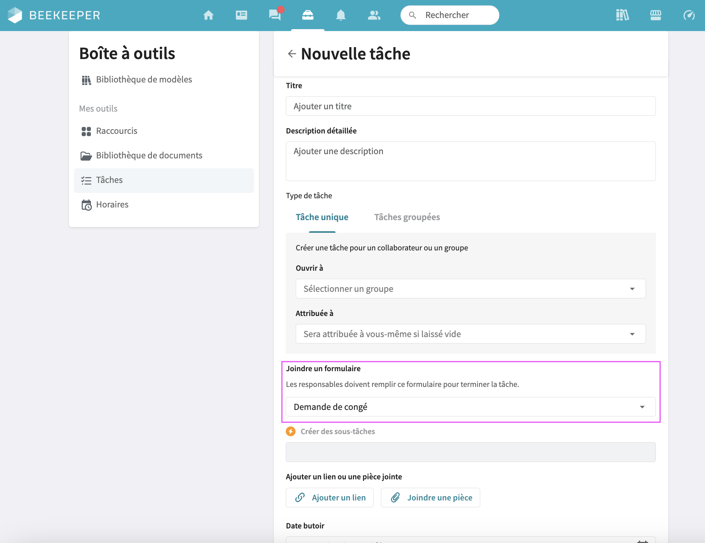This screenshot has width=705, height=543.
Task: Open the dashboard gauge icon
Action: [689, 15]
